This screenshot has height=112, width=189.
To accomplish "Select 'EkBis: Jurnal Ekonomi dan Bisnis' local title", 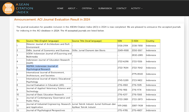I will point(89,50).
